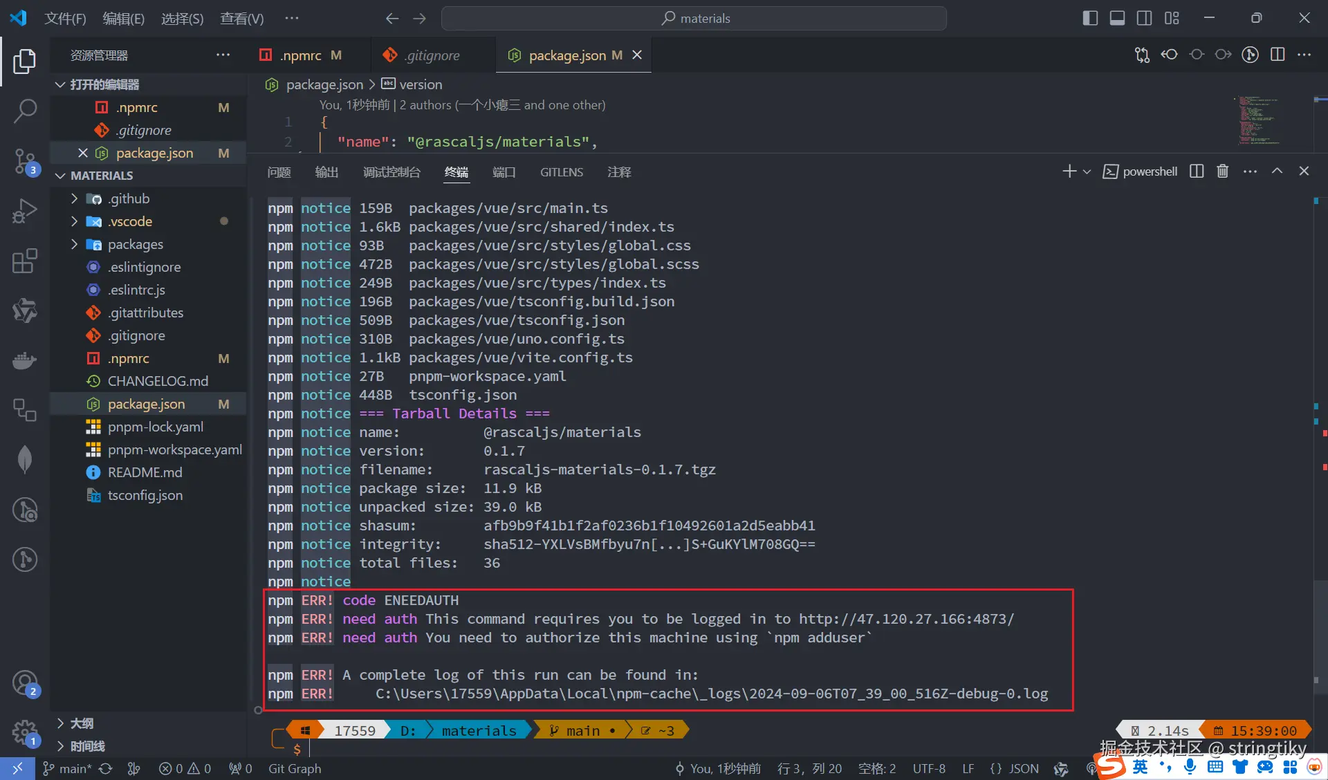Open the new terminal profile dropdown arrow

(1087, 171)
